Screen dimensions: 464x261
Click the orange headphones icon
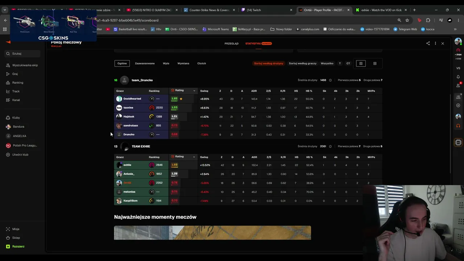tap(458, 126)
